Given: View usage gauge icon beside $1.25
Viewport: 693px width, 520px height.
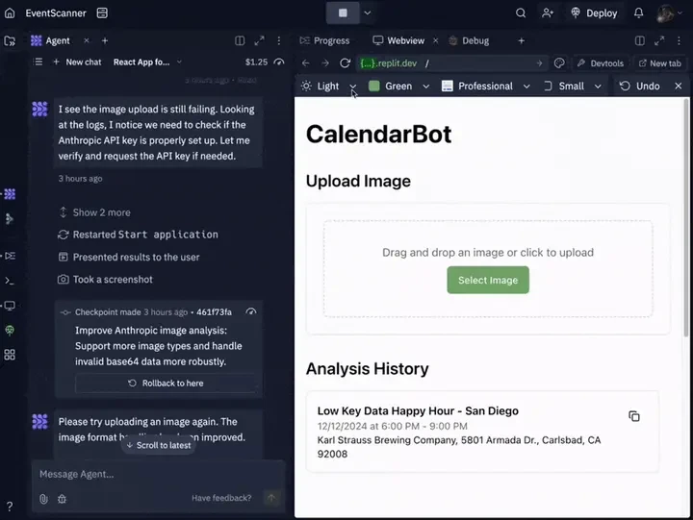Looking at the screenshot, I should tap(279, 62).
